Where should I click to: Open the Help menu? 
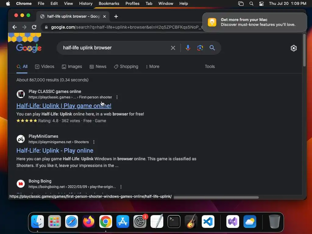(183, 3)
